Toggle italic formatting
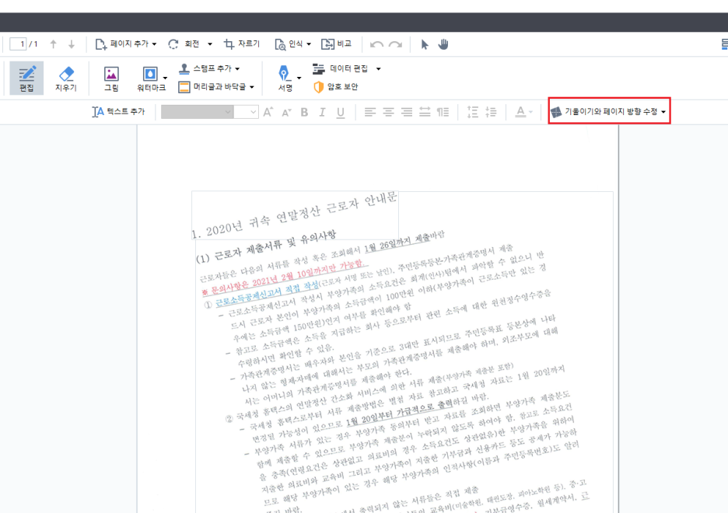Image resolution: width=728 pixels, height=513 pixels. [x=322, y=112]
